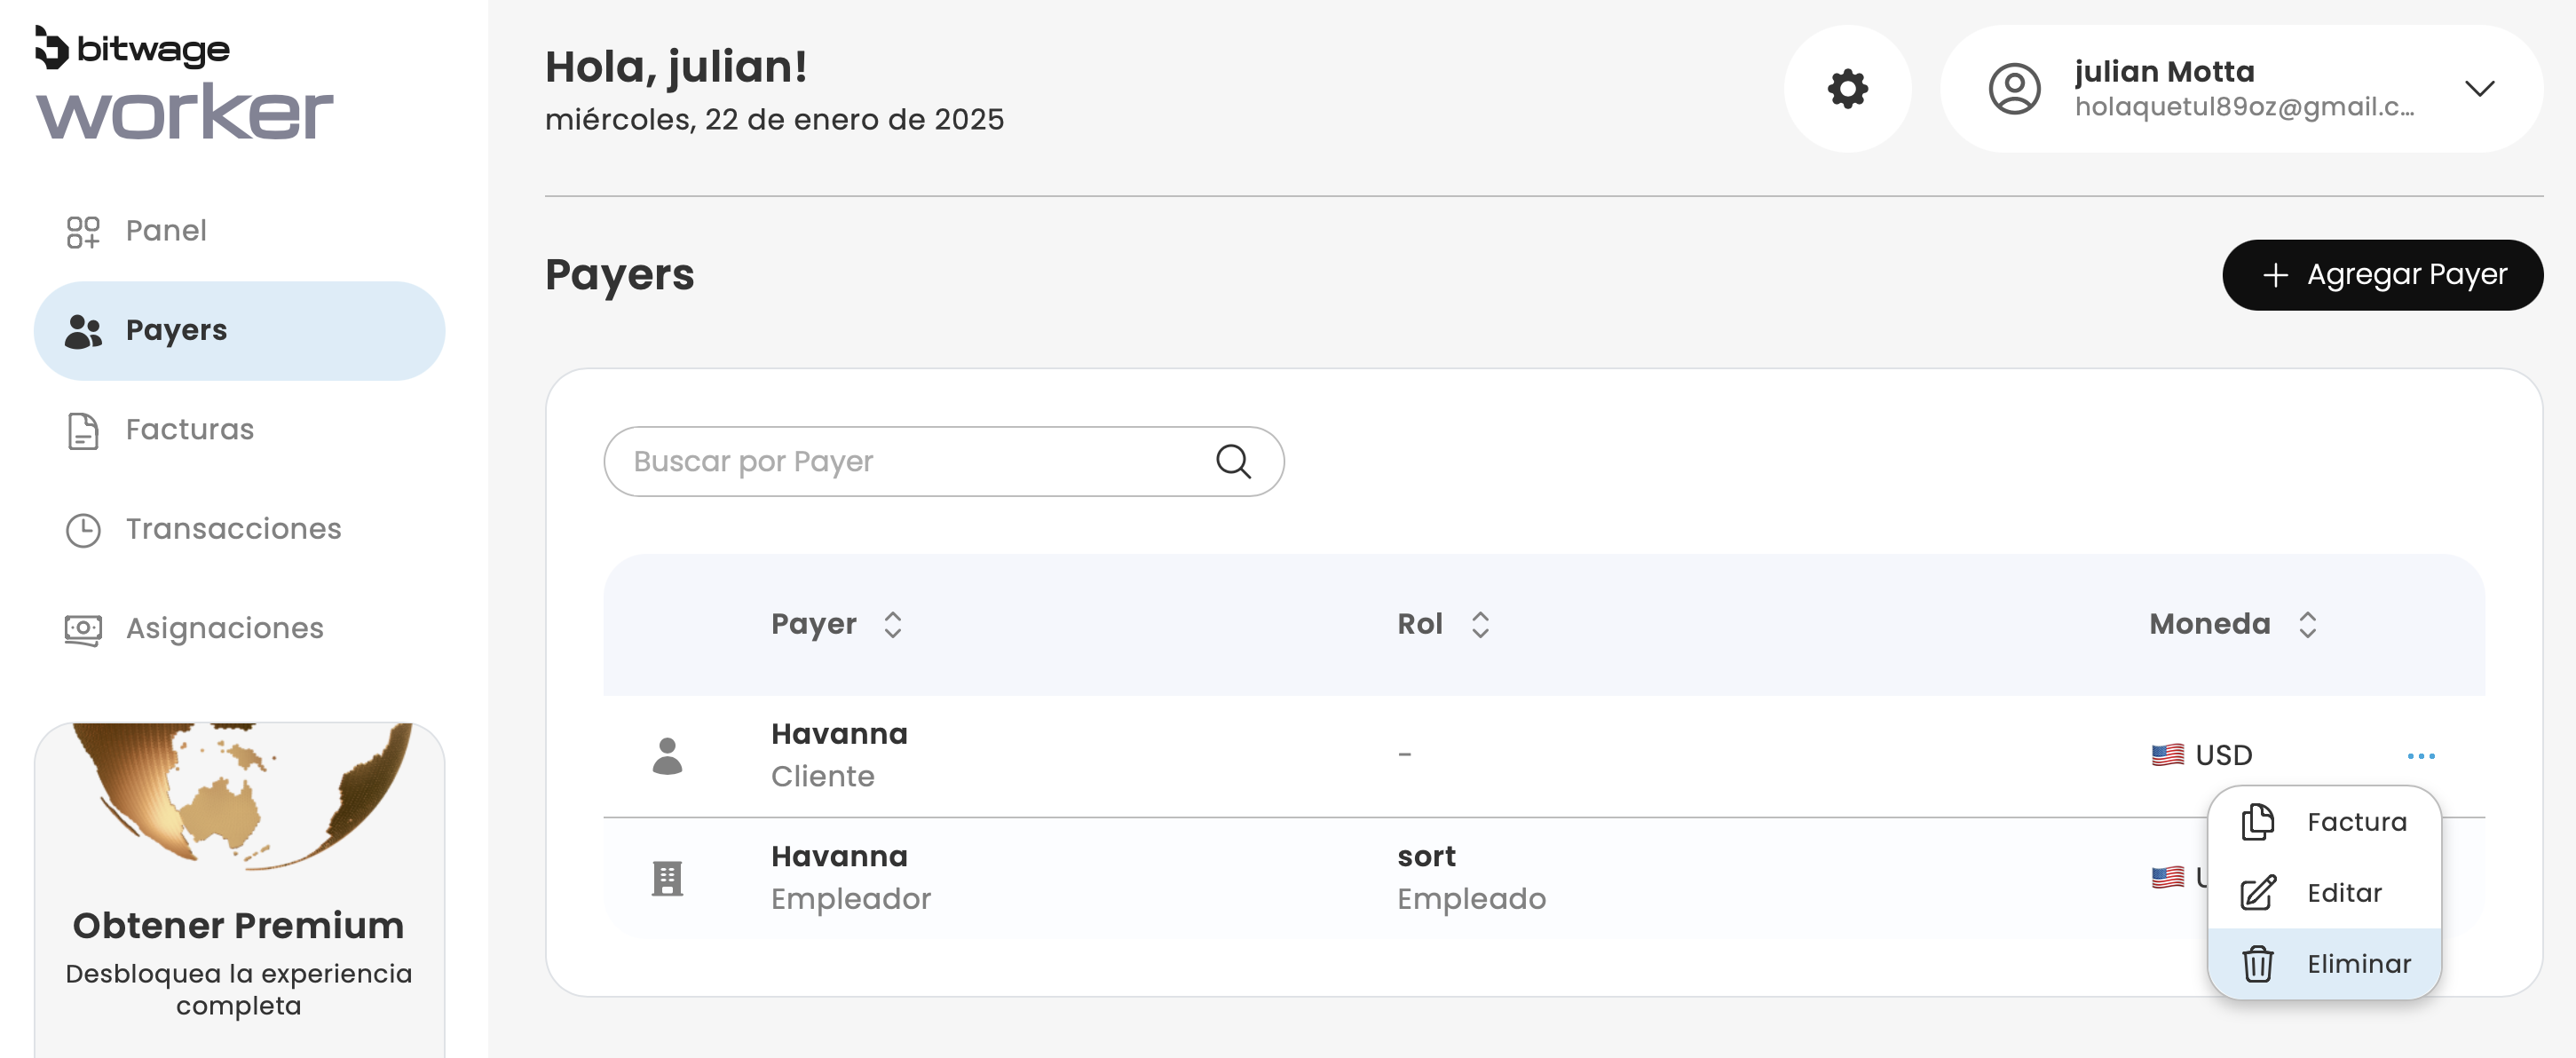Viewport: 2576px width, 1058px height.
Task: Select Eliminar to delete the payer
Action: (2357, 963)
